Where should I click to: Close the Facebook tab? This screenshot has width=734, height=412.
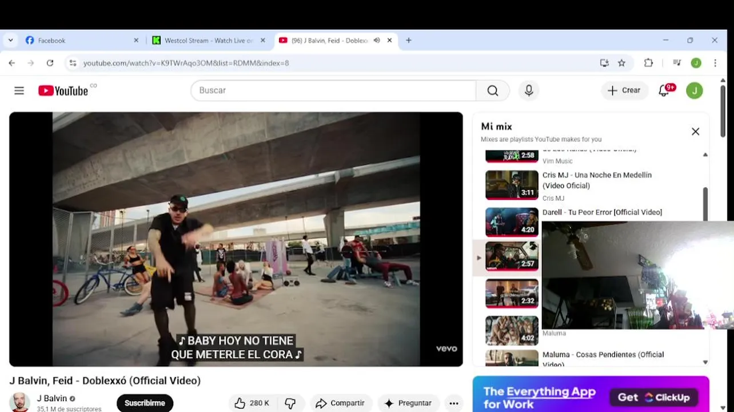tap(136, 41)
